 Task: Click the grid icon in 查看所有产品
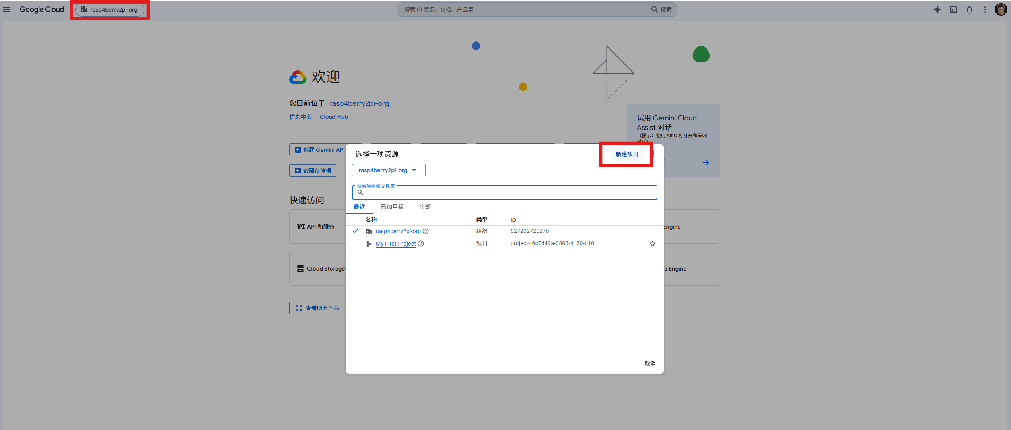(x=299, y=308)
